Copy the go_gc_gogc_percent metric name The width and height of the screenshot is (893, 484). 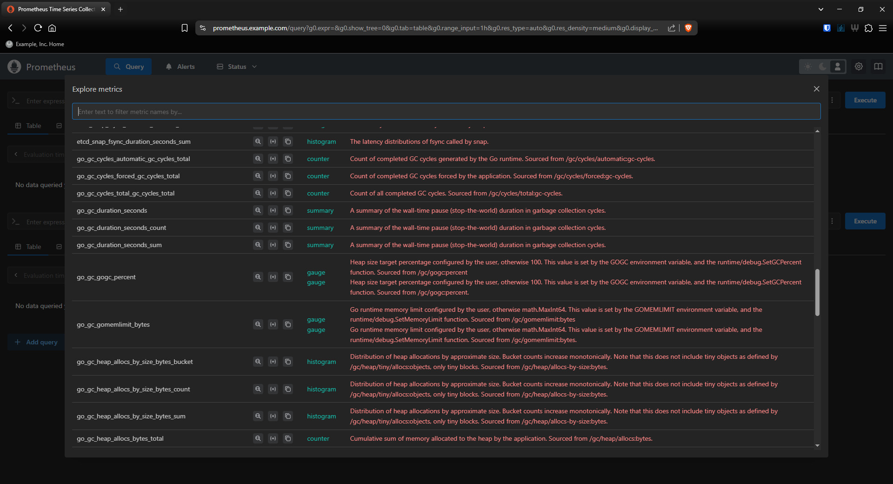point(288,277)
